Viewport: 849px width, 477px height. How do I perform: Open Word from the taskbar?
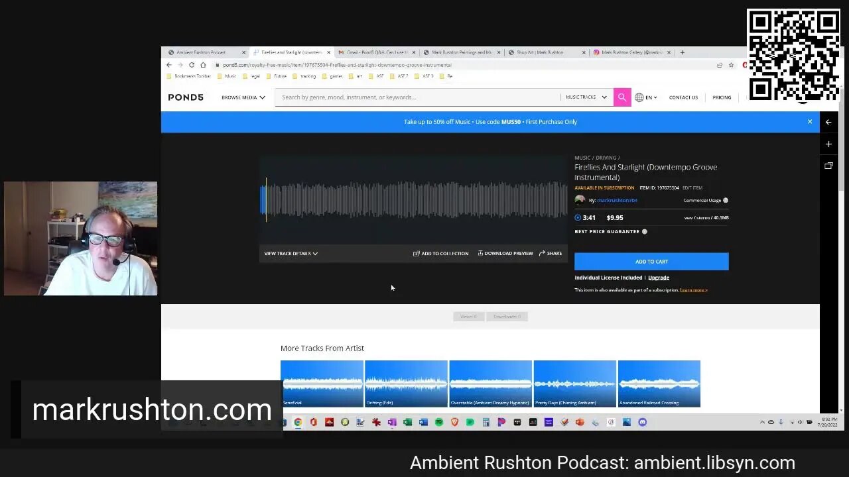[x=423, y=422]
